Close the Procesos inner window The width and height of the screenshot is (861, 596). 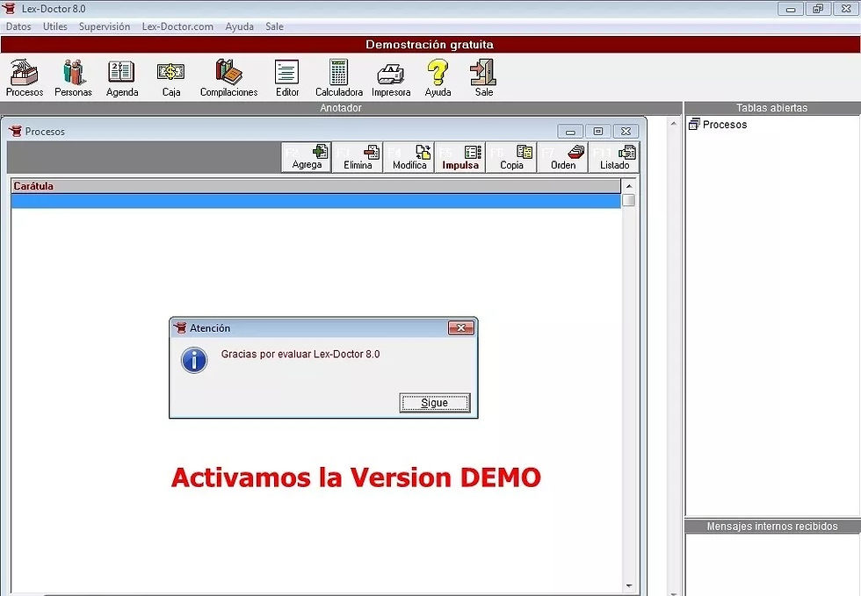[626, 132]
